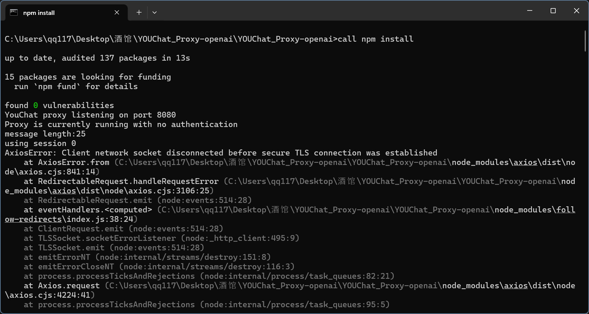Click the "using session 0" output line

(x=40, y=144)
